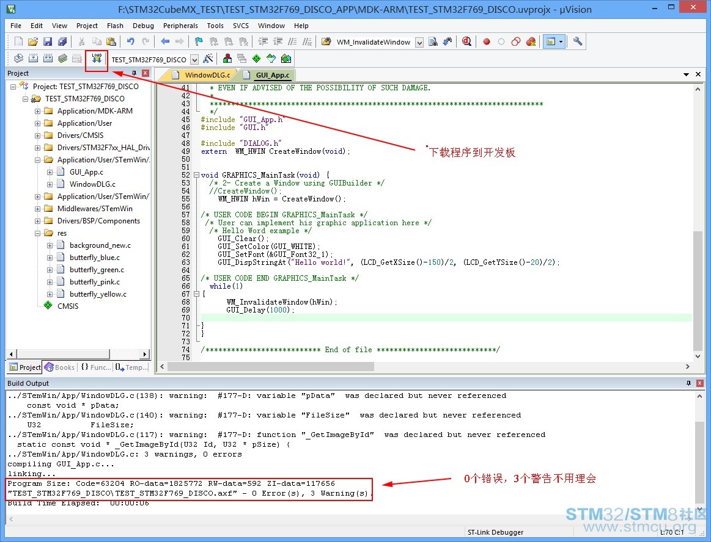Collapse the GRAPHICS_MainTask function fold
Image resolution: width=711 pixels, height=542 pixels.
pos(196,175)
